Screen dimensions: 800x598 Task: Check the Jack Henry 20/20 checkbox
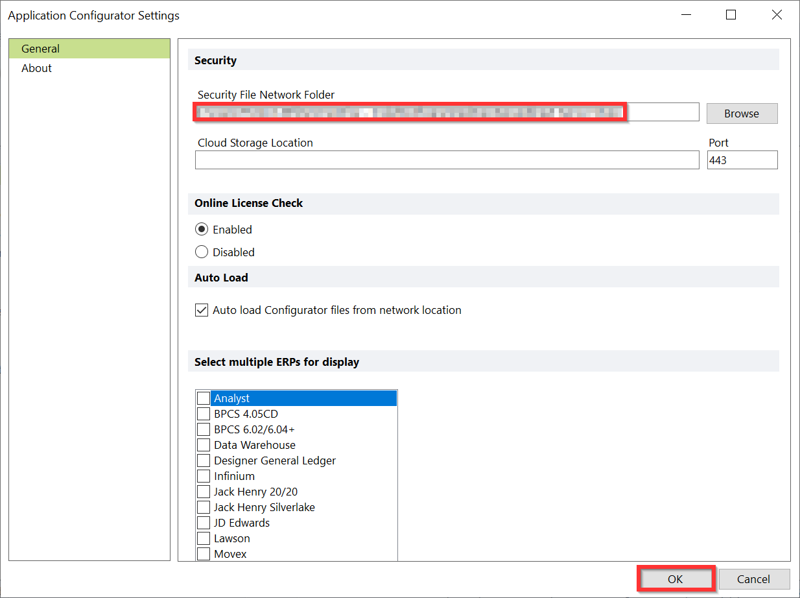click(204, 492)
